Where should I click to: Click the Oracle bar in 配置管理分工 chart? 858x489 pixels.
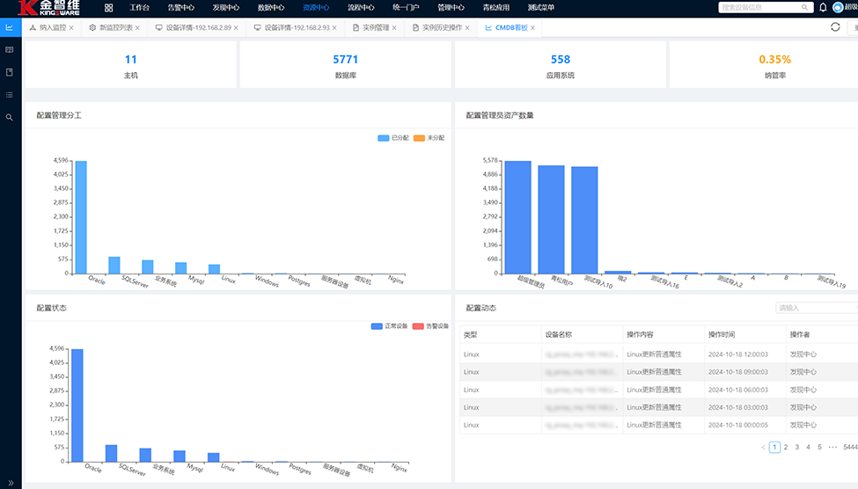pyautogui.click(x=81, y=217)
